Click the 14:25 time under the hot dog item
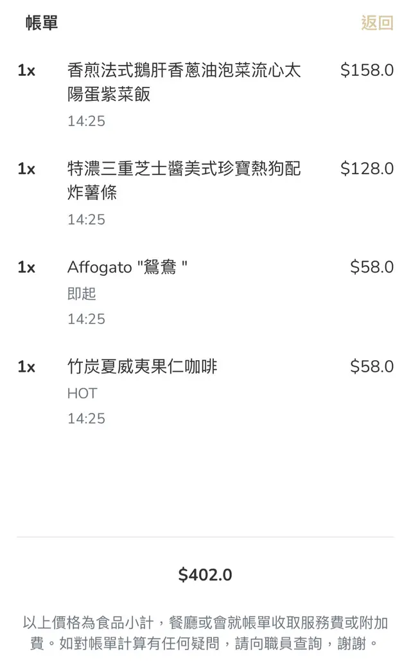 coord(86,219)
